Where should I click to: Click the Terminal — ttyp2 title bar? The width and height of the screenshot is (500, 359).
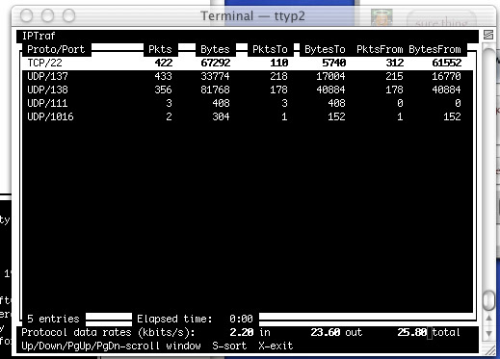tap(253, 15)
